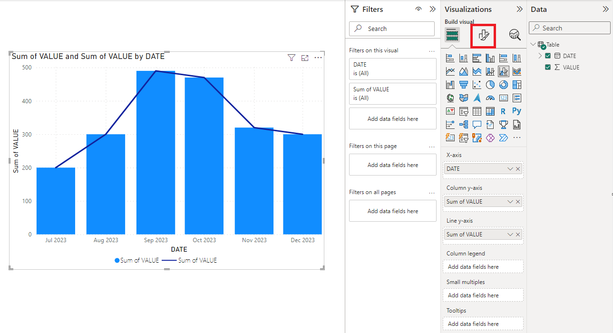Screen dimensions: 613x333
Task: Open Filters on all pages options
Action: point(432,192)
